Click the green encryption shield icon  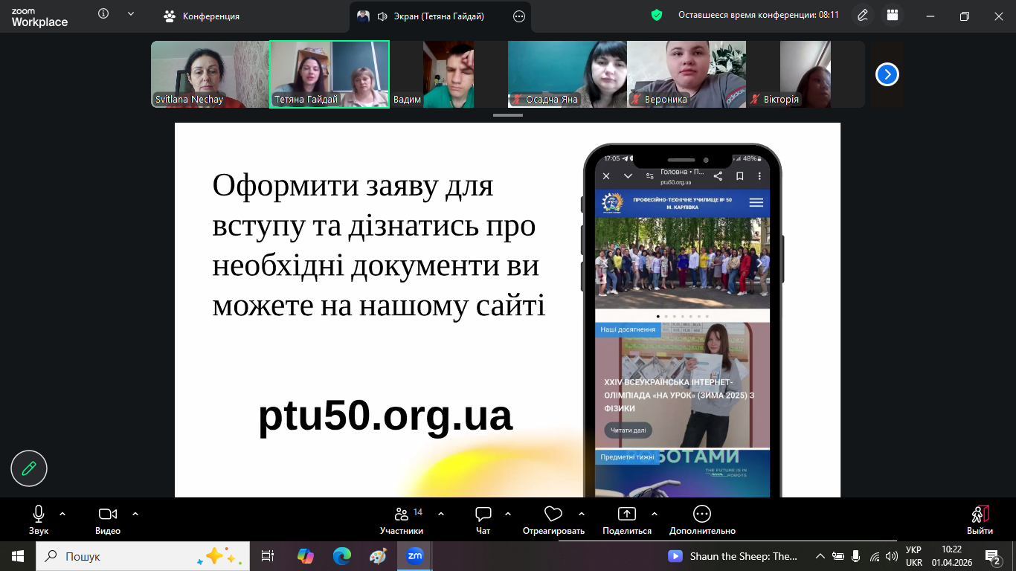(x=656, y=15)
